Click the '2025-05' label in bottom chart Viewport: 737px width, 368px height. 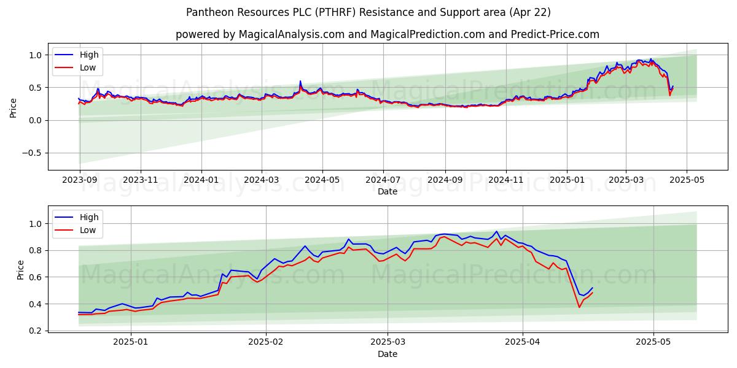pos(653,343)
